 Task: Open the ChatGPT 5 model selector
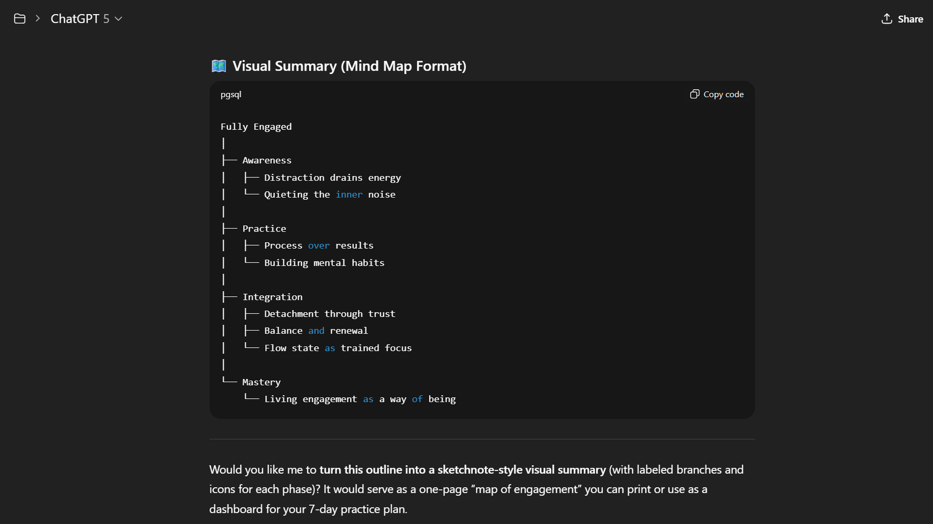pyautogui.click(x=86, y=19)
